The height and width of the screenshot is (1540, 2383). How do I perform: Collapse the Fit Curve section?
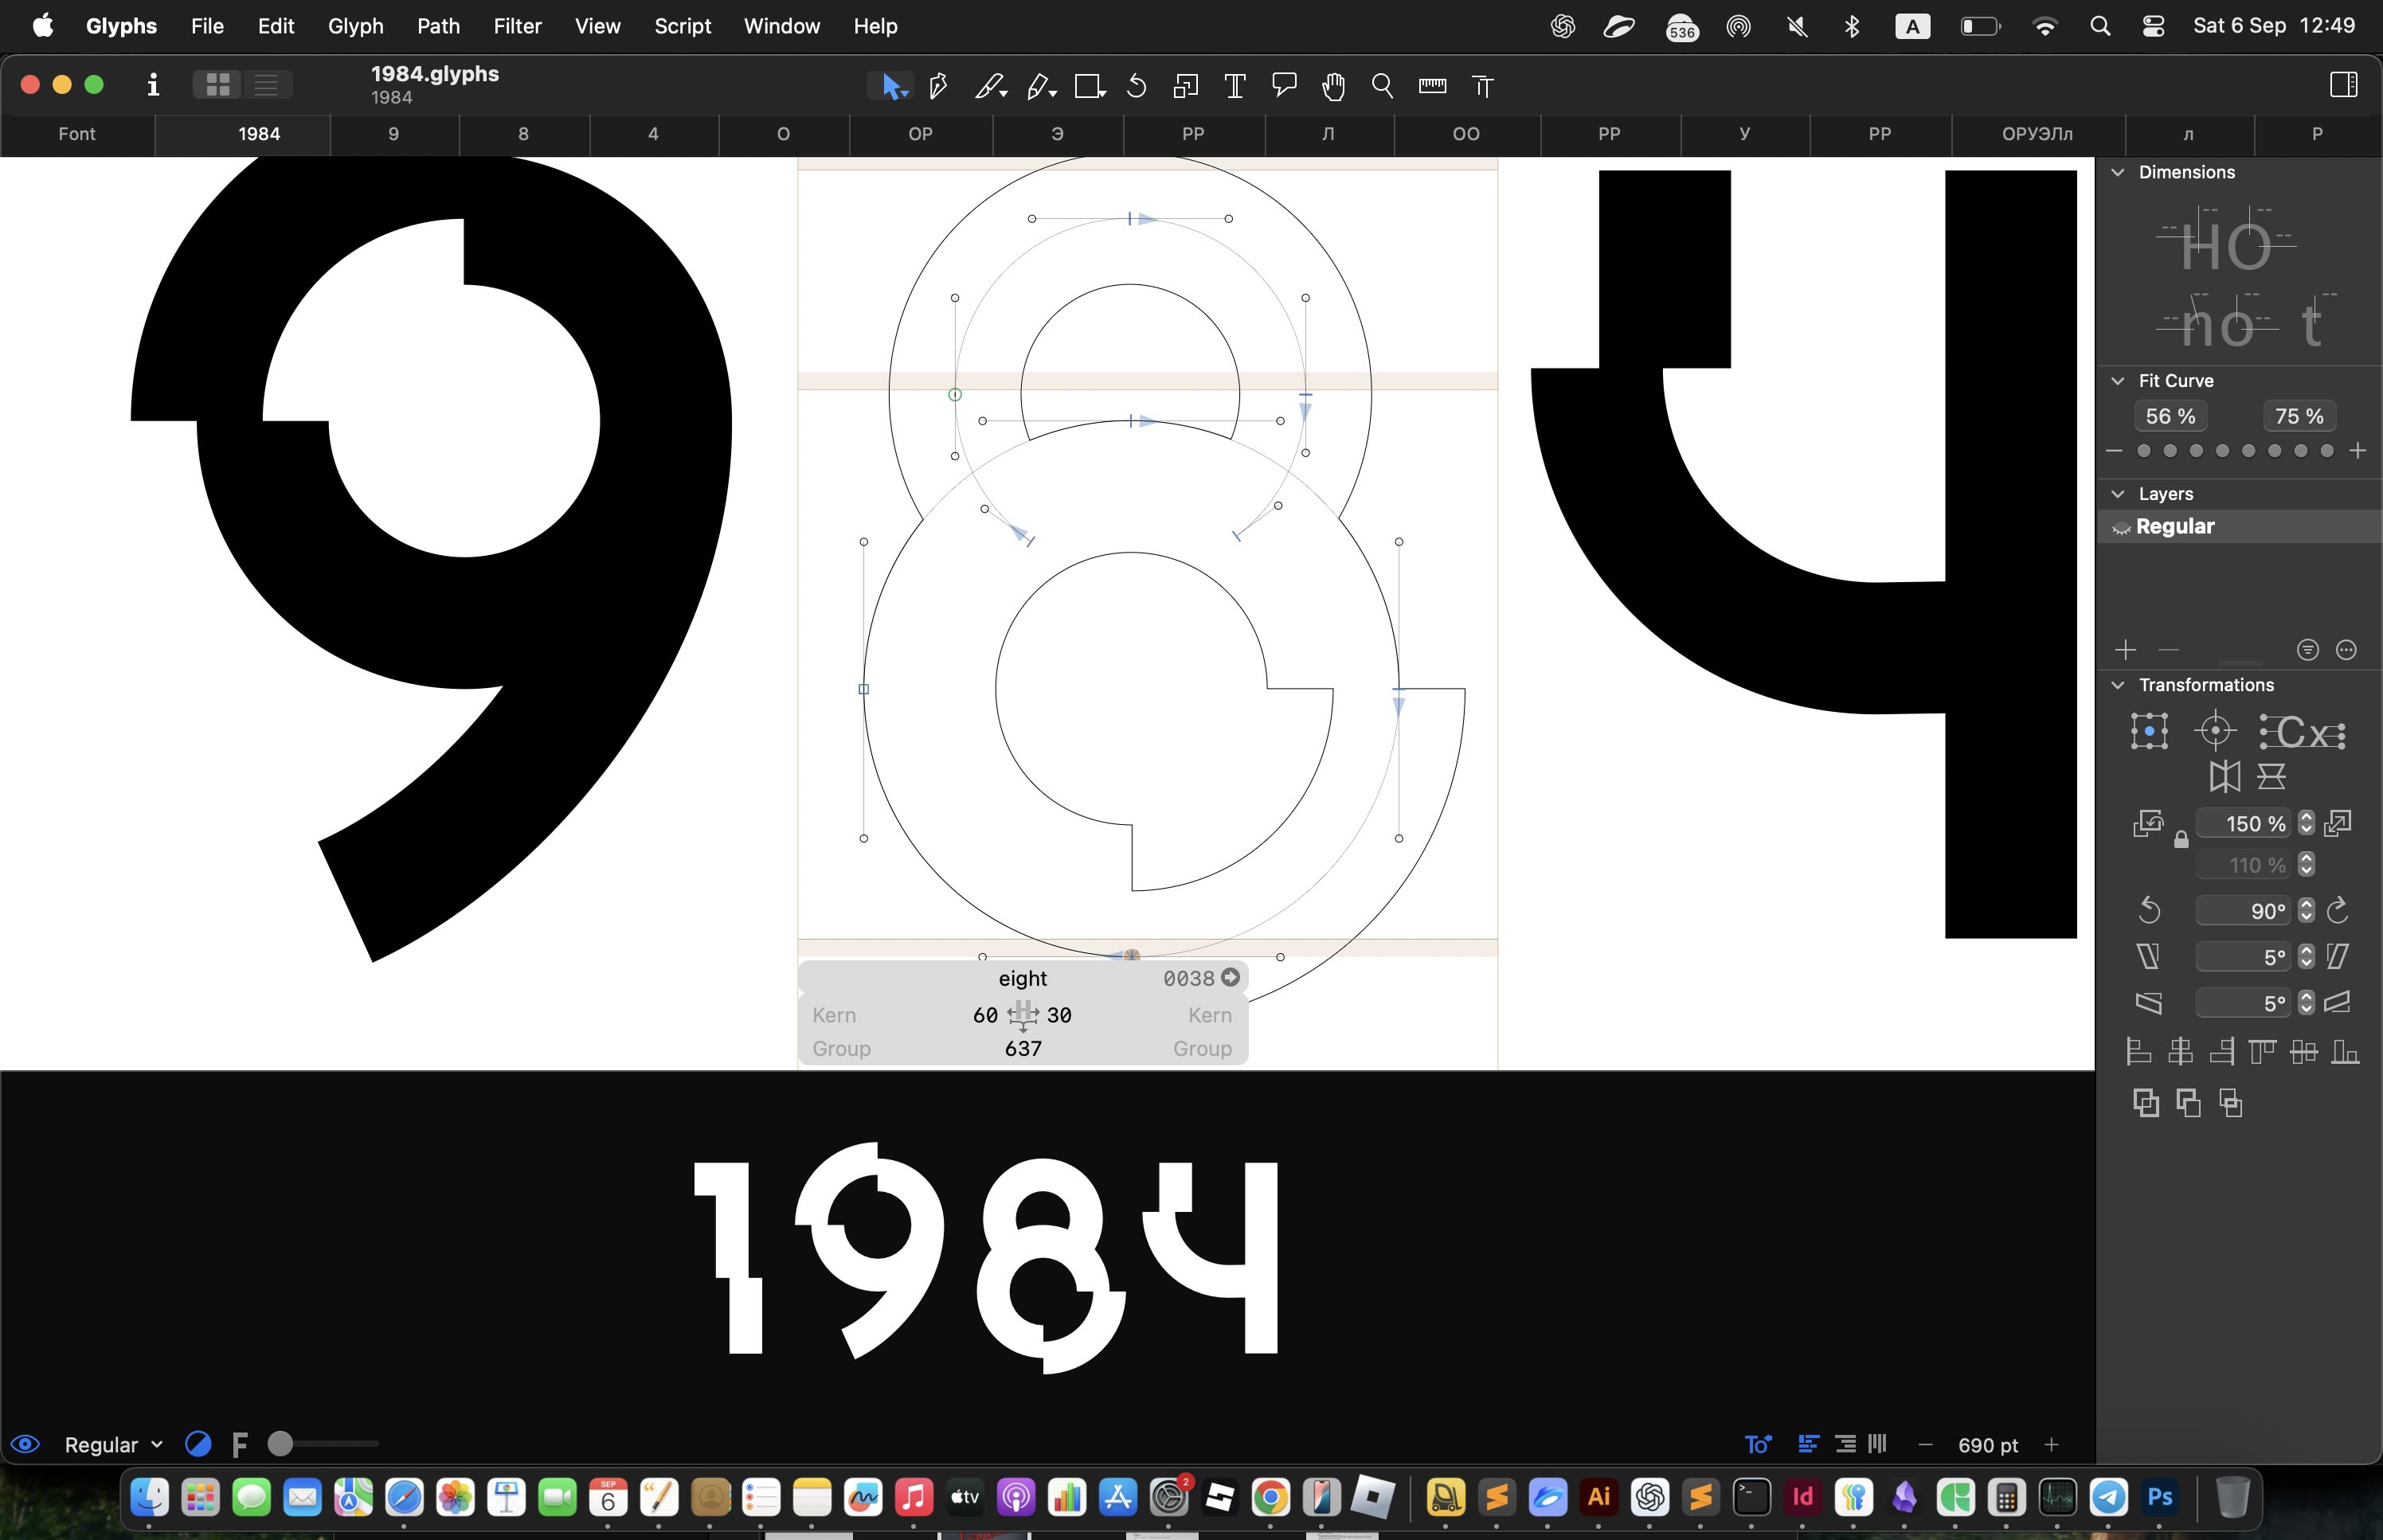tap(2118, 380)
